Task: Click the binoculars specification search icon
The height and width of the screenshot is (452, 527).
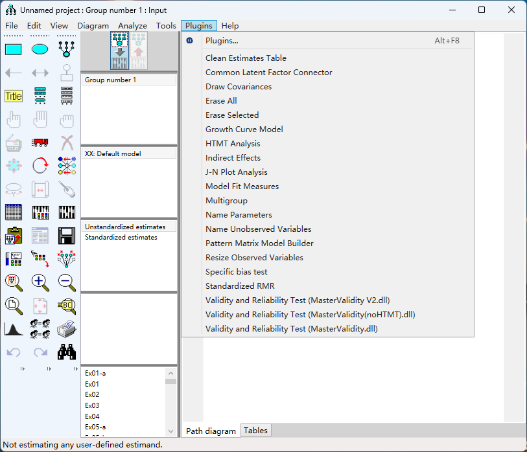Action: click(x=66, y=352)
